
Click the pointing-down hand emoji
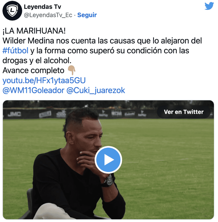72,70
